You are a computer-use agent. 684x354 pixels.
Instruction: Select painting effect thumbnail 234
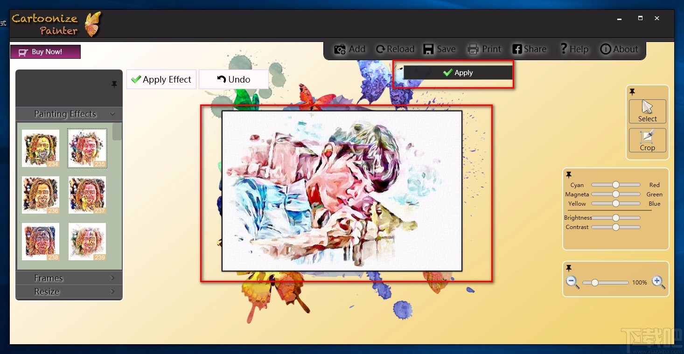(x=41, y=148)
